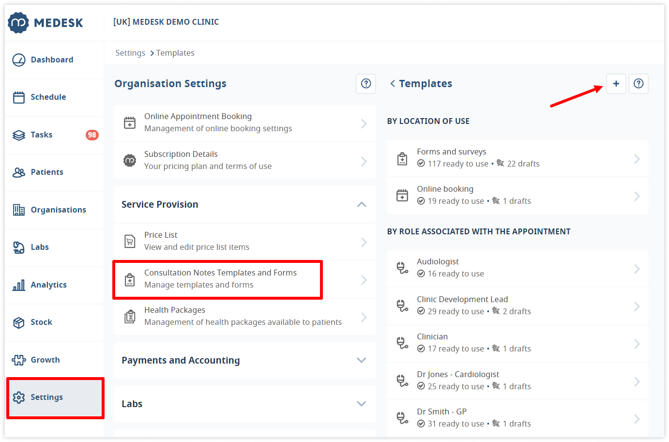Viewport: 669px width, 442px height.
Task: Open the Price List item
Action: [245, 242]
